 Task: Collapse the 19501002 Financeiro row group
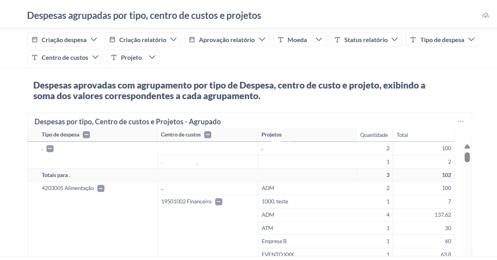[x=219, y=202]
